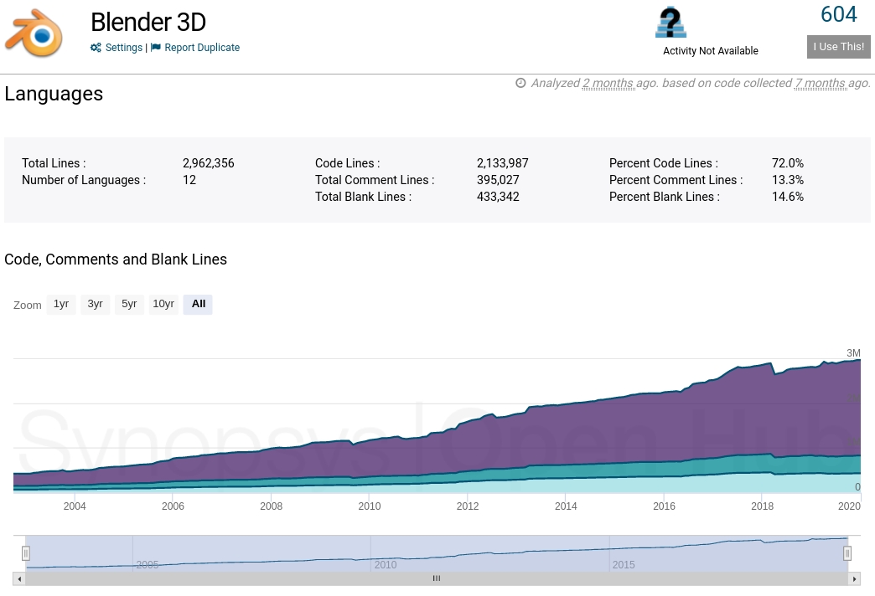Click the 2005 marker in navigator
This screenshot has height=596, width=875.
pyautogui.click(x=148, y=565)
